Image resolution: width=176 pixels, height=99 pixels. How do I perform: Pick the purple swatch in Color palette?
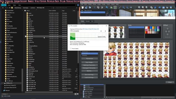point(158,28)
